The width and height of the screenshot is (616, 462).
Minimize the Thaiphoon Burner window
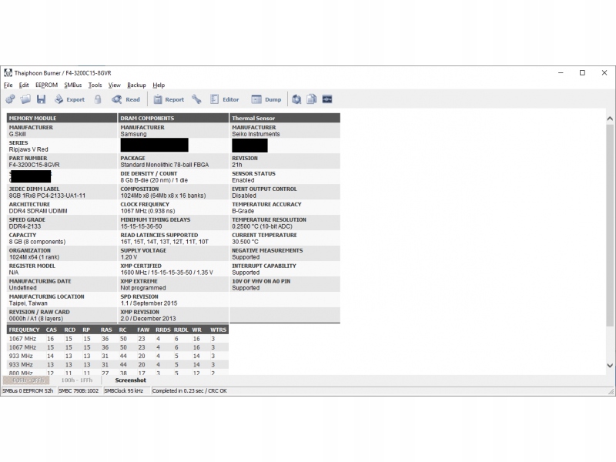pos(561,72)
